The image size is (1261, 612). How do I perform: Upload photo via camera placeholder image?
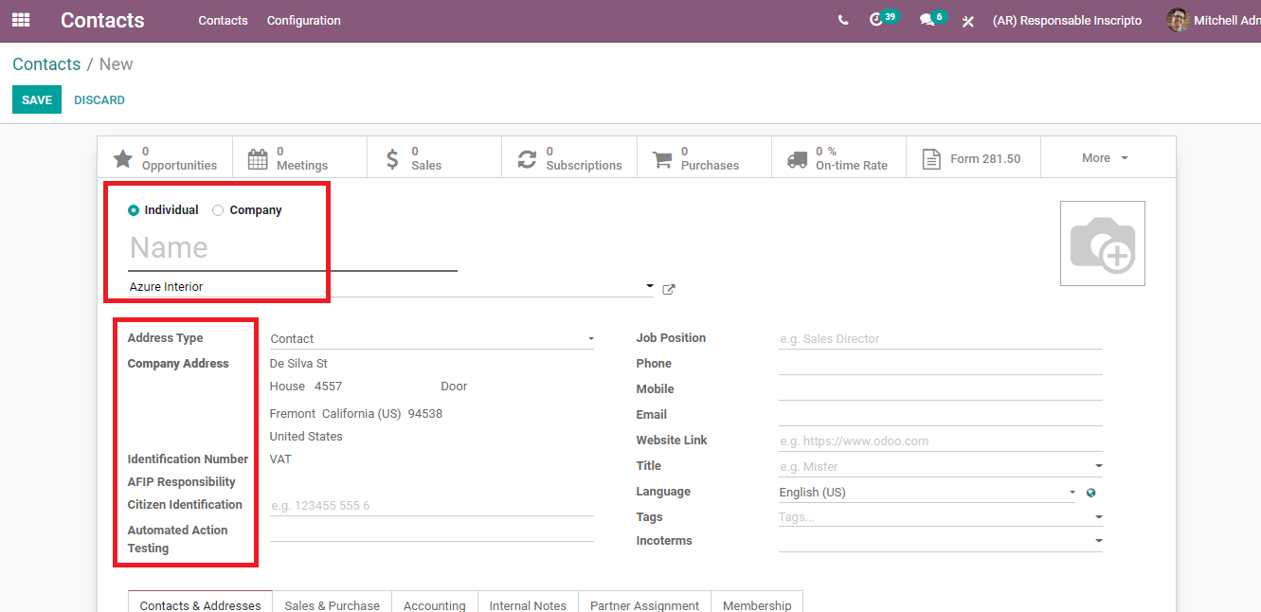(1102, 243)
